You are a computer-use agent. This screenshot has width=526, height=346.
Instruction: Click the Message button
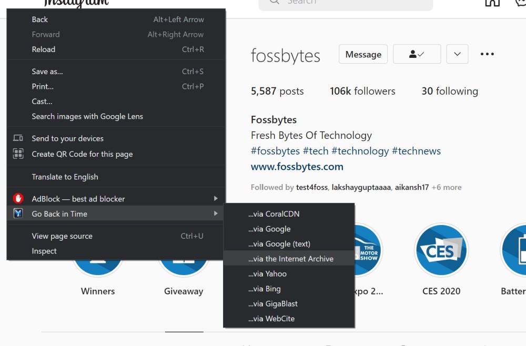[363, 54]
